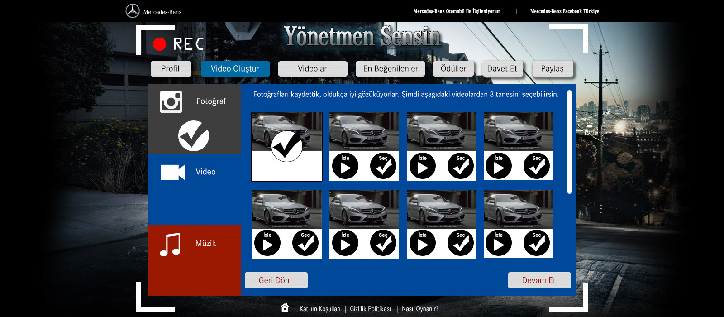Screen dimensions: 724x317
Task: Open Mercedes-Benz Otomobil ile İlgileniyorum link
Action: coord(457,11)
